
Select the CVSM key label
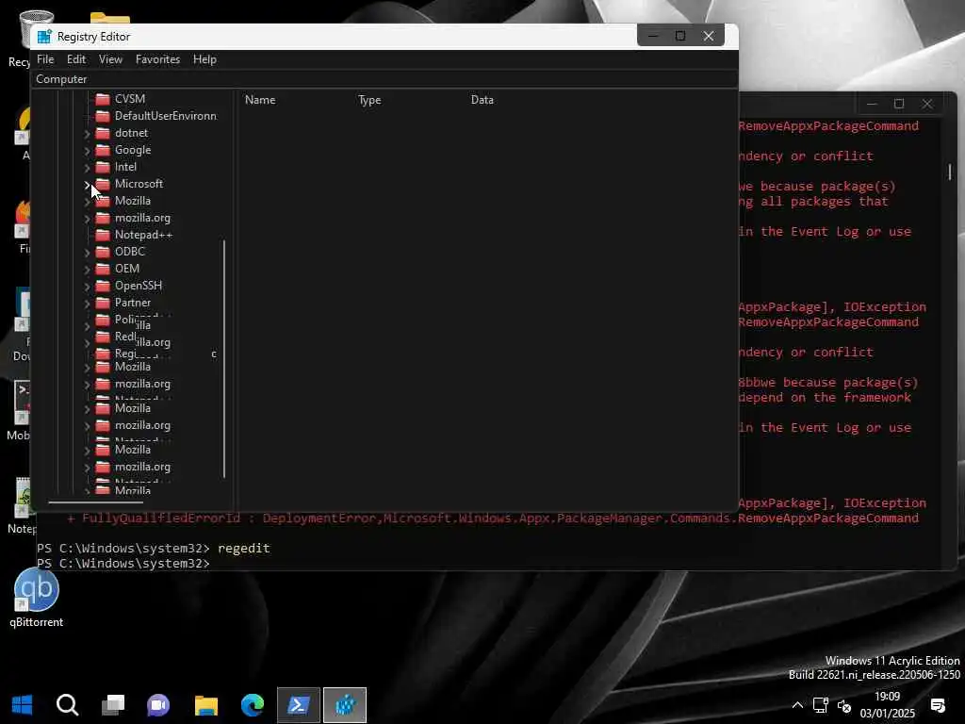pos(130,99)
